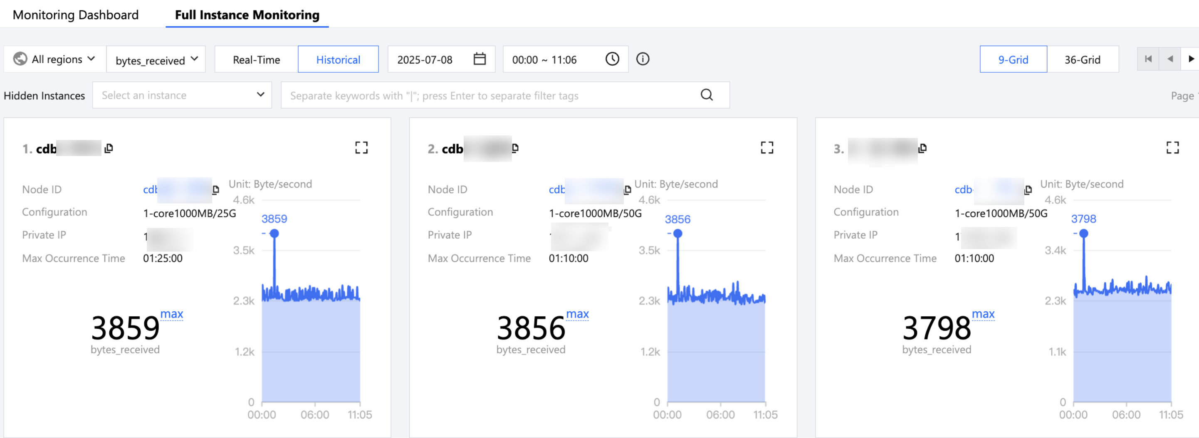Select the 36-Grid layout
Screen dimensions: 1199x438
point(1082,59)
